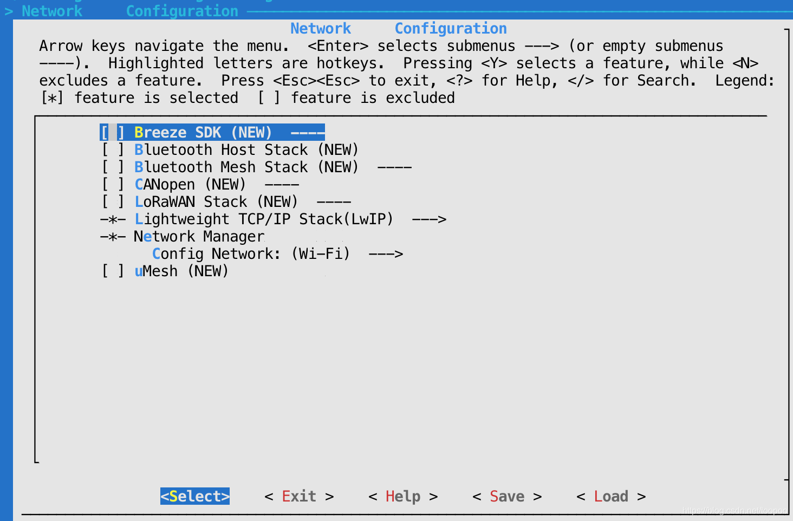Click the -*- marker beside Lightweight TCP/IP Stack
The width and height of the screenshot is (793, 521).
(113, 219)
